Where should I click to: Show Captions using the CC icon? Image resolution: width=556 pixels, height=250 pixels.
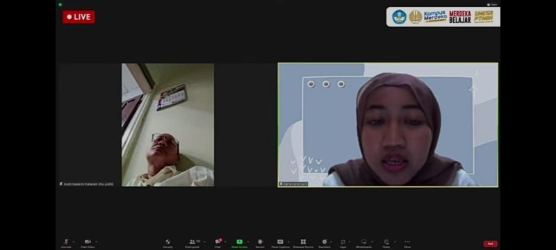pyautogui.click(x=280, y=243)
